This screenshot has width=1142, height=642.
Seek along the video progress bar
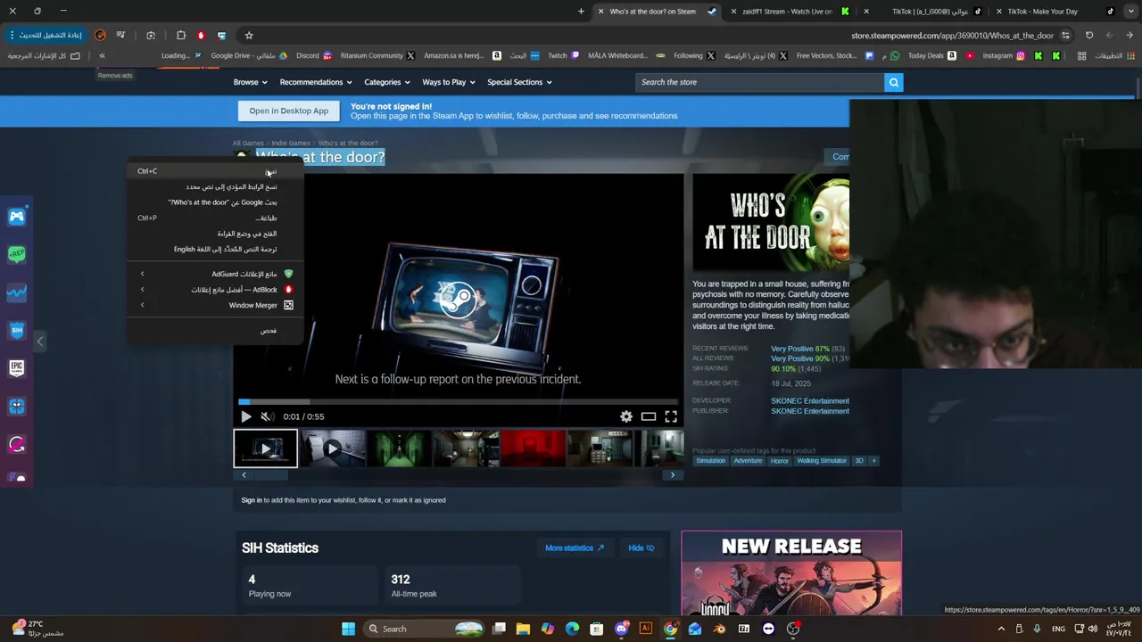coord(459,402)
